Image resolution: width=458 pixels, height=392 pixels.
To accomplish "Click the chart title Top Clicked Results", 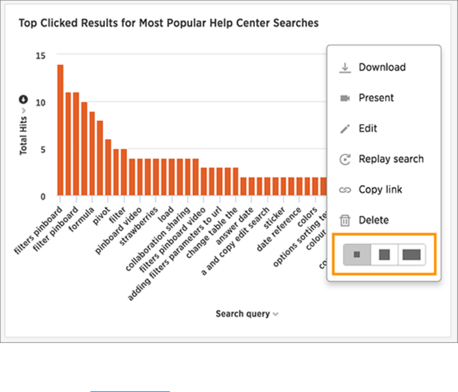I will pos(169,23).
